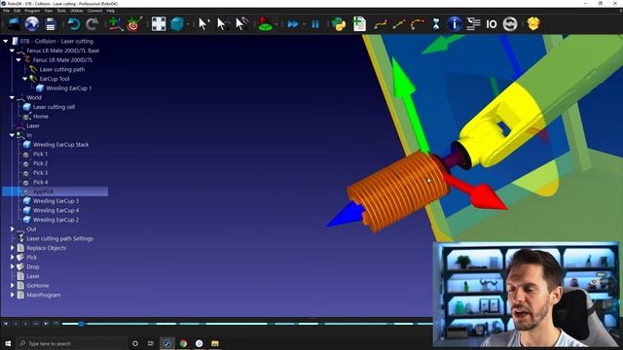Image resolution: width=623 pixels, height=350 pixels.
Task: Expand the GoHome program node
Action: pos(12,285)
